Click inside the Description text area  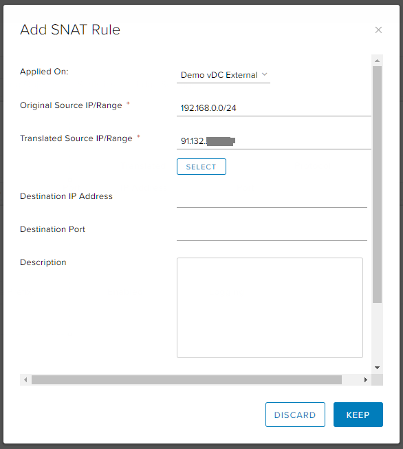click(270, 308)
